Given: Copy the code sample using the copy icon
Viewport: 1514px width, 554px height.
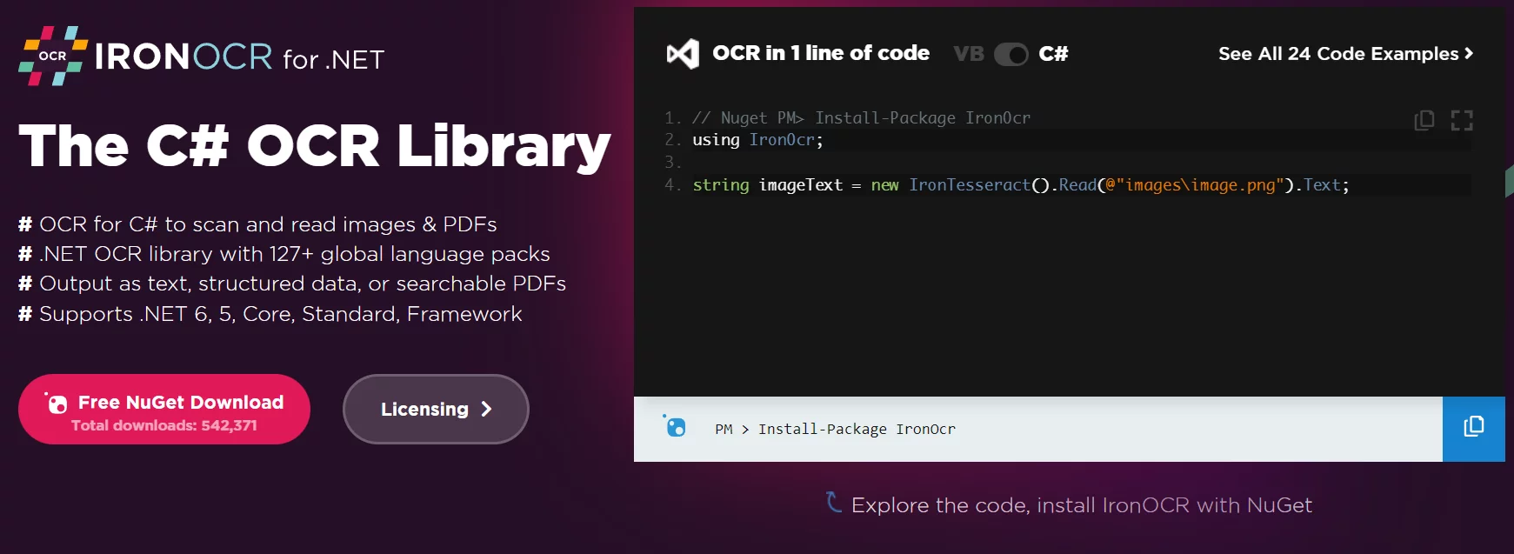Looking at the screenshot, I should point(1424,120).
